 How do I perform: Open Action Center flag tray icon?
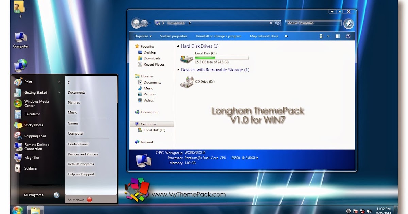pos(356,211)
